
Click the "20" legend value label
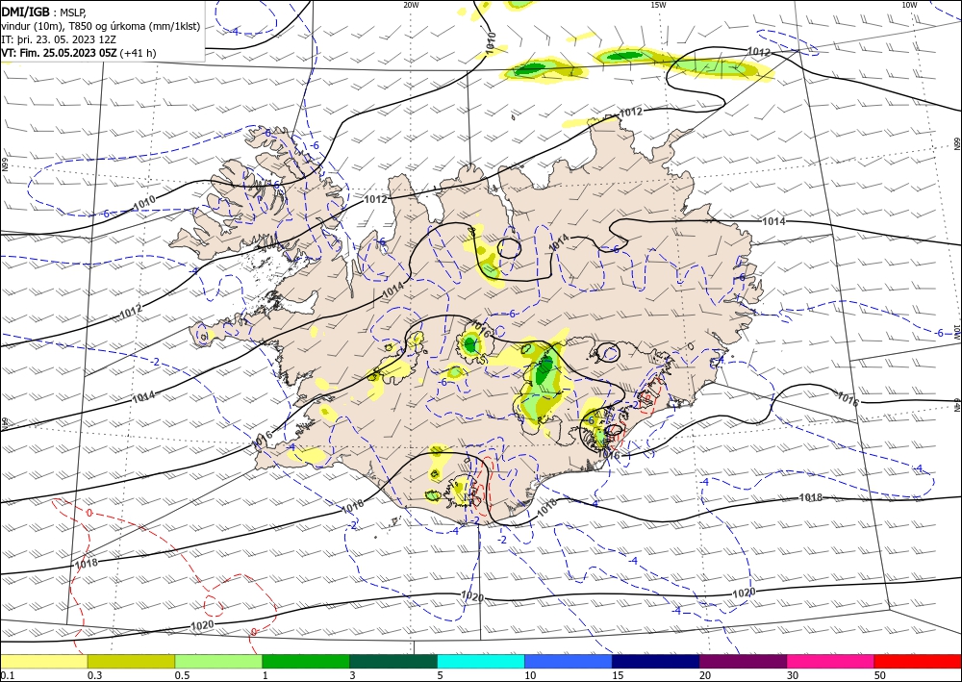tap(705, 675)
